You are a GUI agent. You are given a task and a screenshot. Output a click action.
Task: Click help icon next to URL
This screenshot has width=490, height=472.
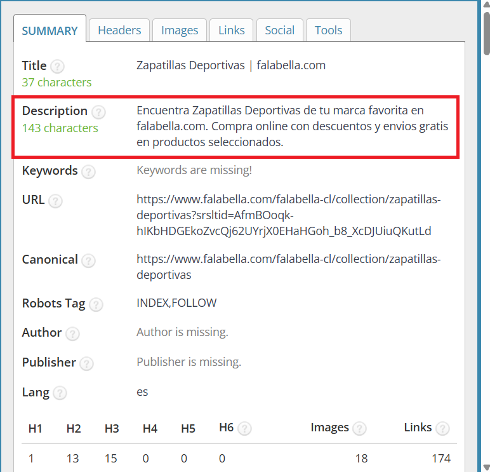click(x=55, y=201)
